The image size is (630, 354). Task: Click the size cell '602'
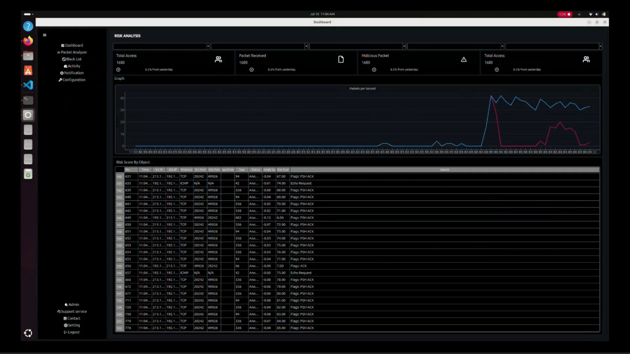pyautogui.click(x=242, y=218)
